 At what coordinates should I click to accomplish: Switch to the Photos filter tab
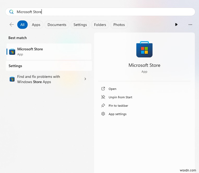(x=119, y=25)
